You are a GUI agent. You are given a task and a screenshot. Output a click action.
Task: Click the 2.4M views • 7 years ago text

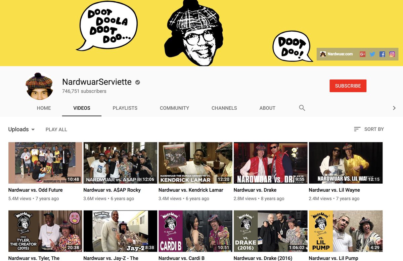coord(334,199)
